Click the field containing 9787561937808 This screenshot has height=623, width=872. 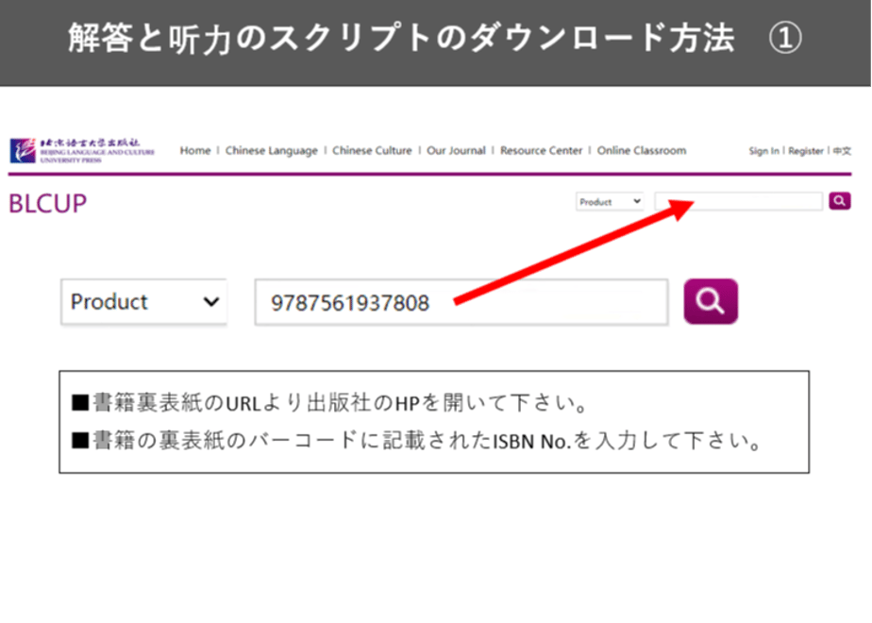pos(461,302)
